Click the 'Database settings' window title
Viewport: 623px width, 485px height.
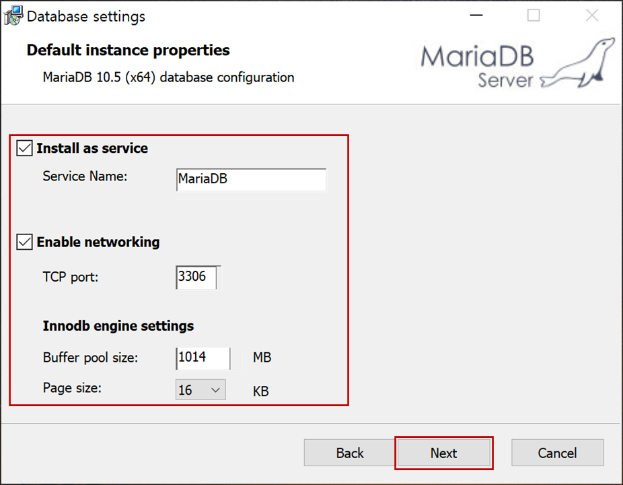tap(86, 17)
